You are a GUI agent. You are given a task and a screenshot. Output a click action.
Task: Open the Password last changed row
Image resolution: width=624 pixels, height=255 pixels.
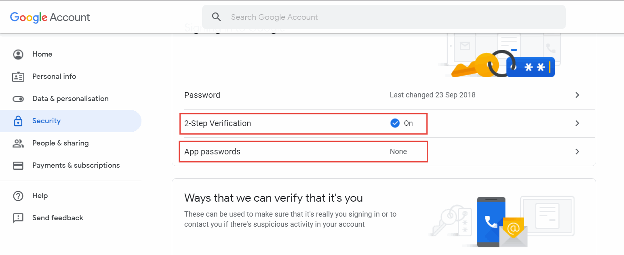[384, 95]
